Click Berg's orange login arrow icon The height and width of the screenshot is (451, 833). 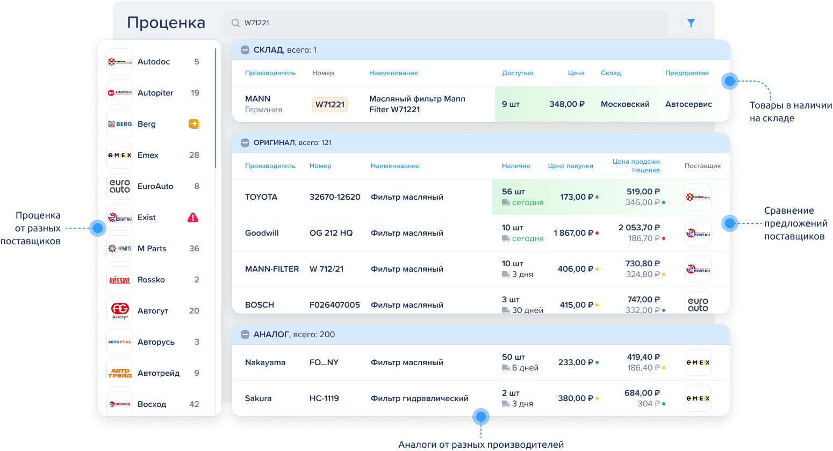[x=194, y=124]
